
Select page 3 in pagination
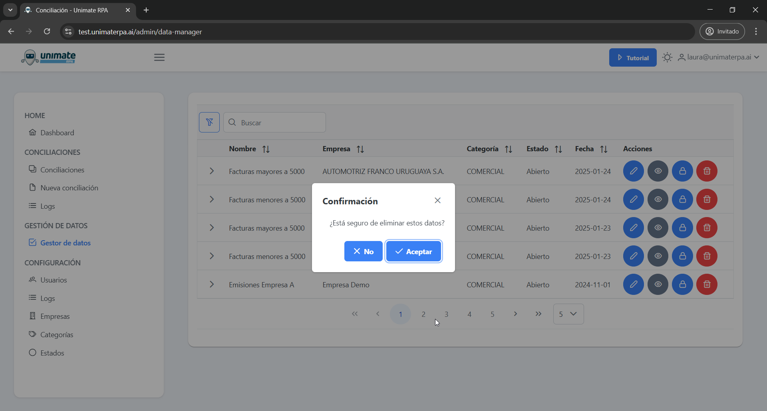coord(447,314)
